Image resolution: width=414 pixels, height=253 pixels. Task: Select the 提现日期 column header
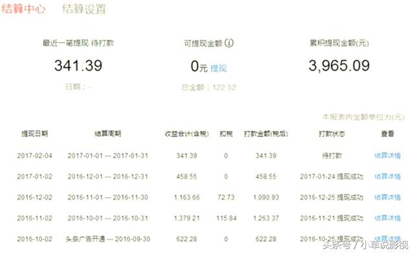point(34,134)
